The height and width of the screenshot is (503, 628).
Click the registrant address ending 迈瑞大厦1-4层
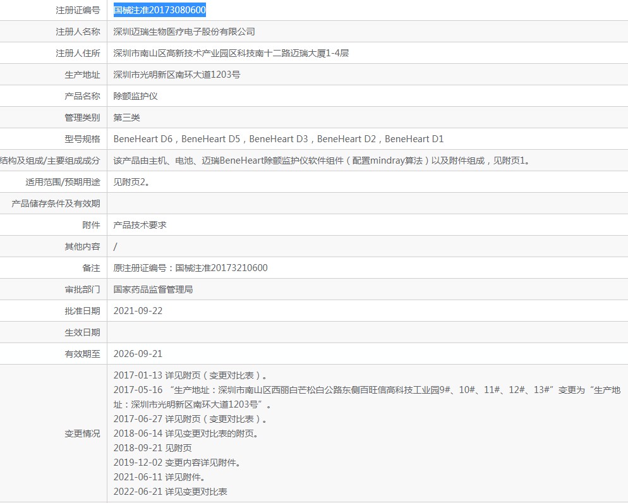pos(231,53)
